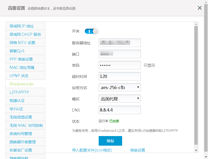The width and height of the screenshot is (208, 159).
Task: Switch to the 智能QoS tab
Action: (25, 51)
